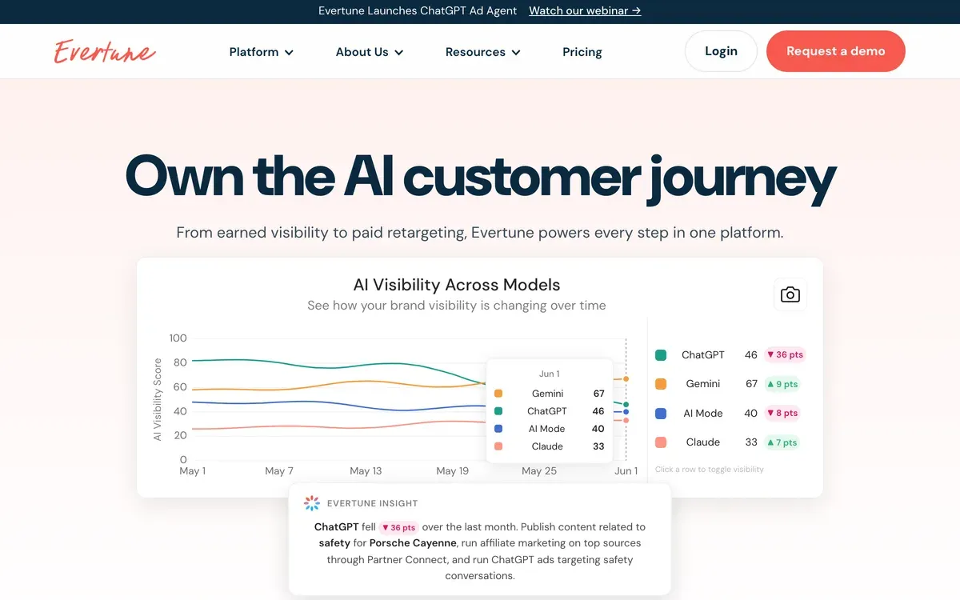Click the May 1 axis label

click(x=192, y=471)
